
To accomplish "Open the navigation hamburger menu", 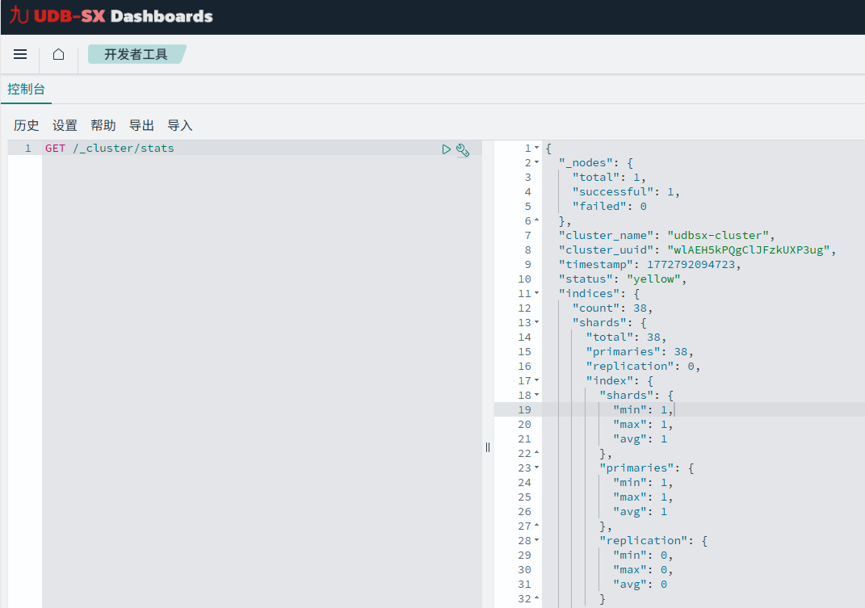I will click(x=19, y=54).
